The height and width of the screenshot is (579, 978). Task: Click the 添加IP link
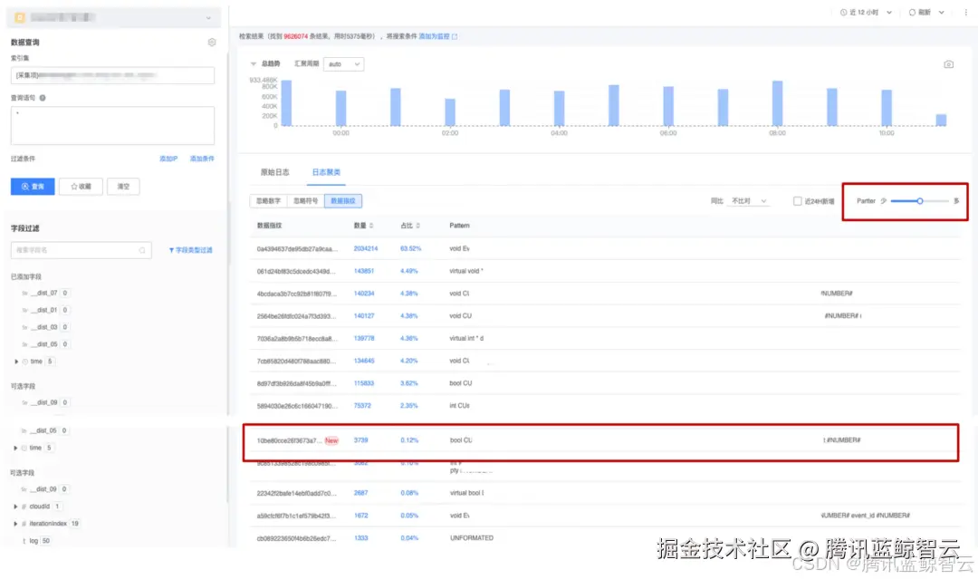click(168, 159)
